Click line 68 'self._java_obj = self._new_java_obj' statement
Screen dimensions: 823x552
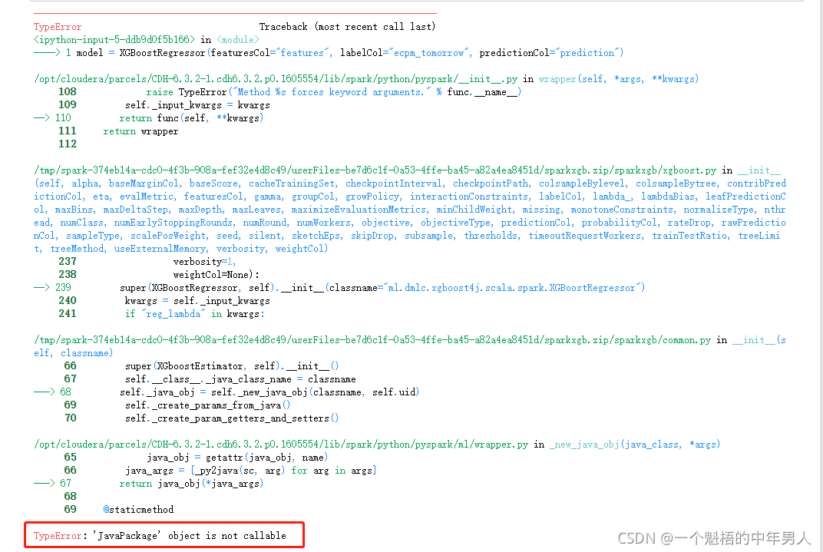pyautogui.click(x=269, y=392)
